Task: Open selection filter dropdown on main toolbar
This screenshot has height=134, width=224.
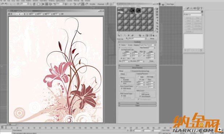Action: click(x=25, y=4)
